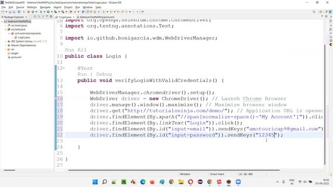Close the Package Explorer view
The width and height of the screenshot is (333, 187).
[27, 17]
